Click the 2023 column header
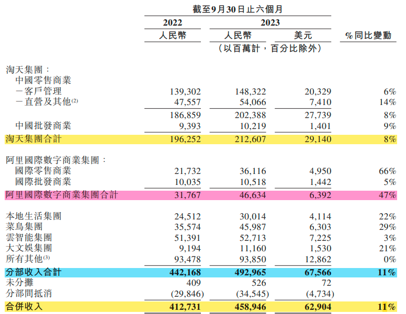 point(270,23)
